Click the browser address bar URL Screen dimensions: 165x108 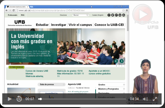[52, 10]
